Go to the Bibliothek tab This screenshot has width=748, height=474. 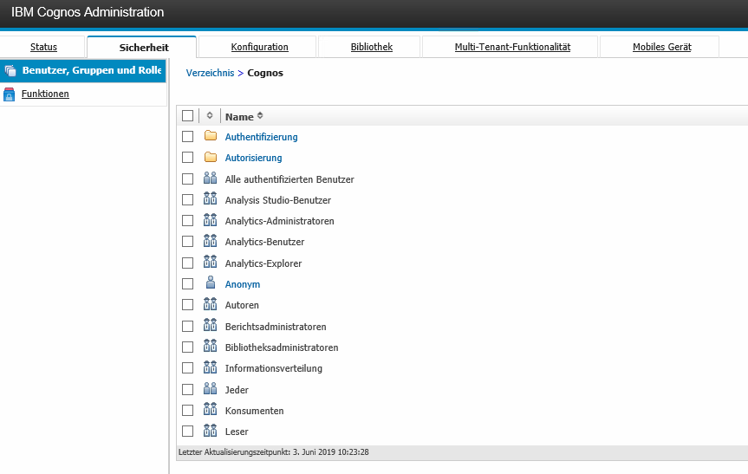pyautogui.click(x=371, y=47)
